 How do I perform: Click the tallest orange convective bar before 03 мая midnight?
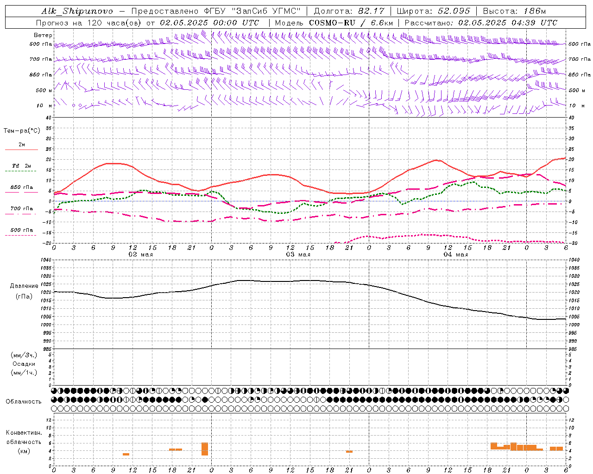[205, 449]
